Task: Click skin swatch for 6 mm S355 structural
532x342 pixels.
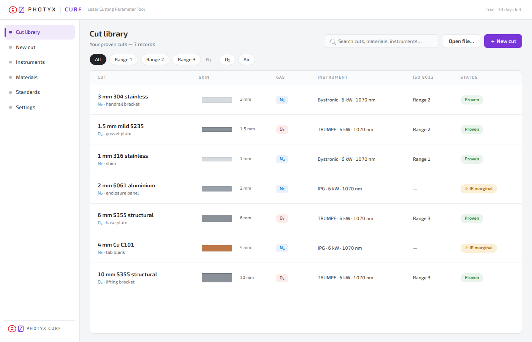Action: point(217,218)
